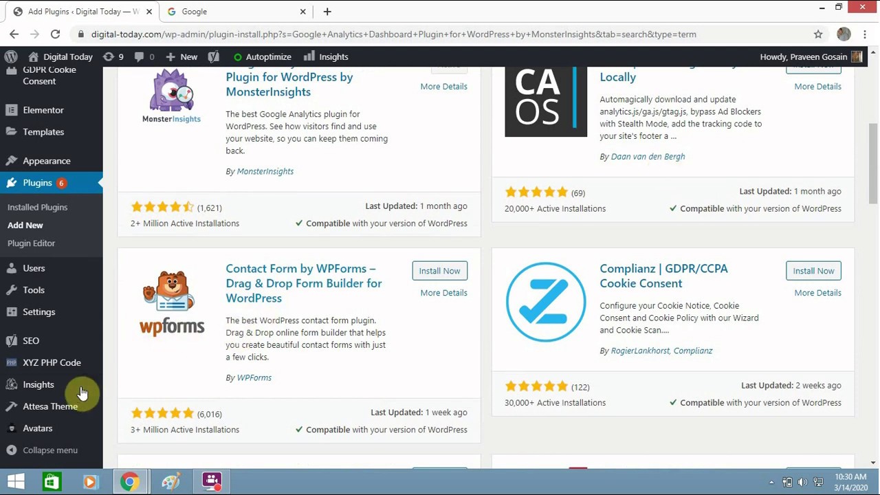Click the MonsterInsights plugin logo
The height and width of the screenshot is (495, 880).
click(171, 96)
